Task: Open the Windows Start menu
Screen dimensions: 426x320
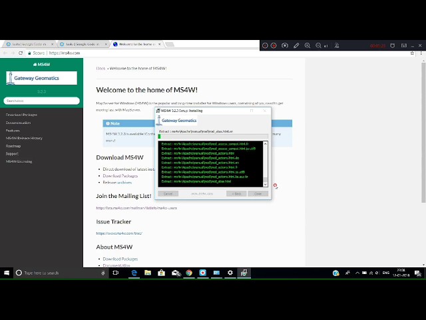Action: [7, 273]
